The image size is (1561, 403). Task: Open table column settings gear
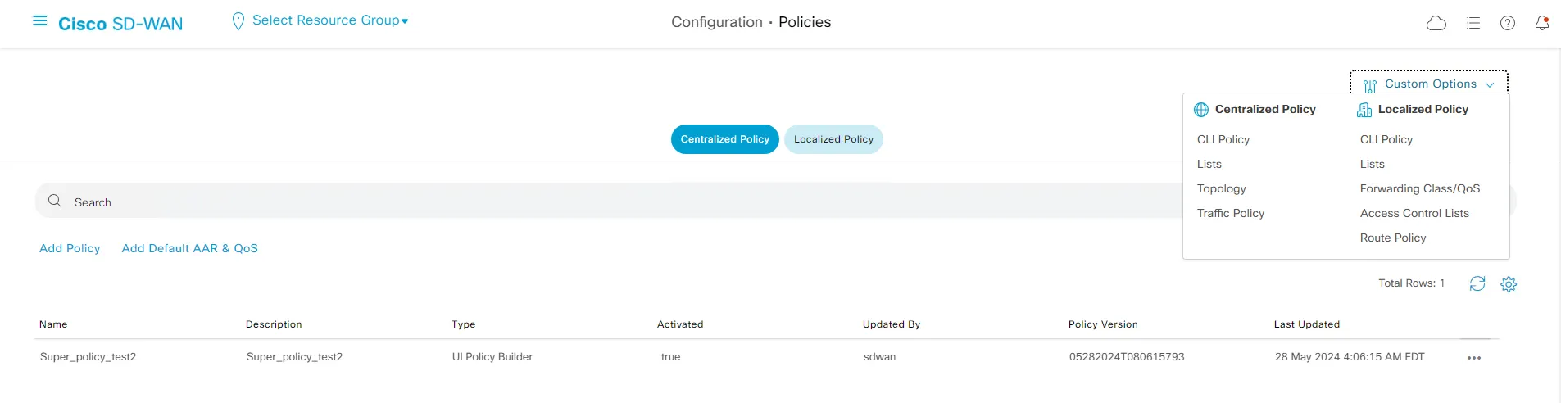1509,284
